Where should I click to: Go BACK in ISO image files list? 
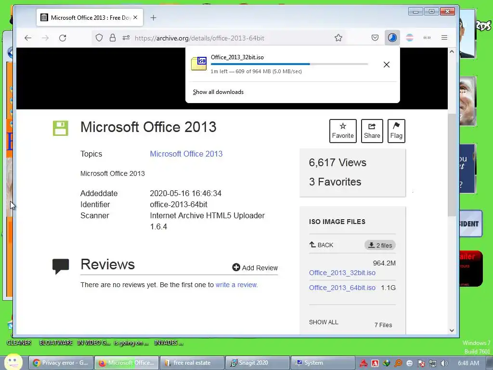pyautogui.click(x=321, y=245)
